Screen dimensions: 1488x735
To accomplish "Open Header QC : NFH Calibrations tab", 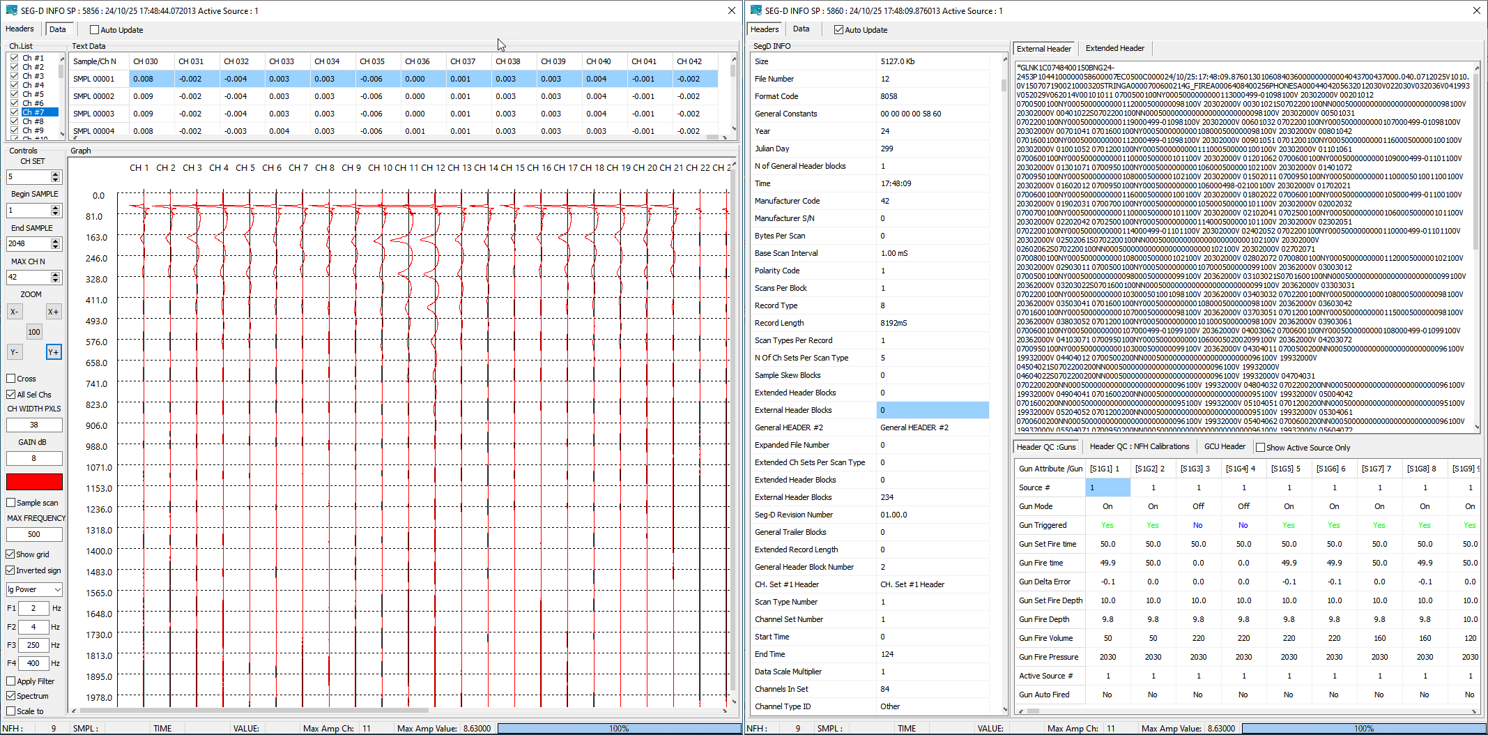I will point(1139,447).
